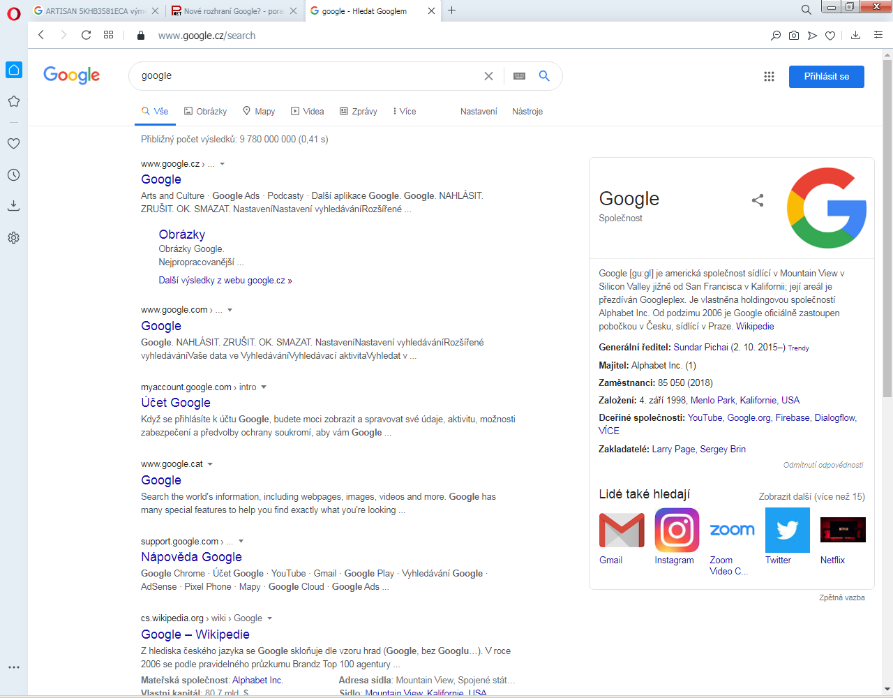This screenshot has height=698, width=893.
Task: Open Odmítnutí odpovědnosti disclaimer link
Action: click(823, 465)
